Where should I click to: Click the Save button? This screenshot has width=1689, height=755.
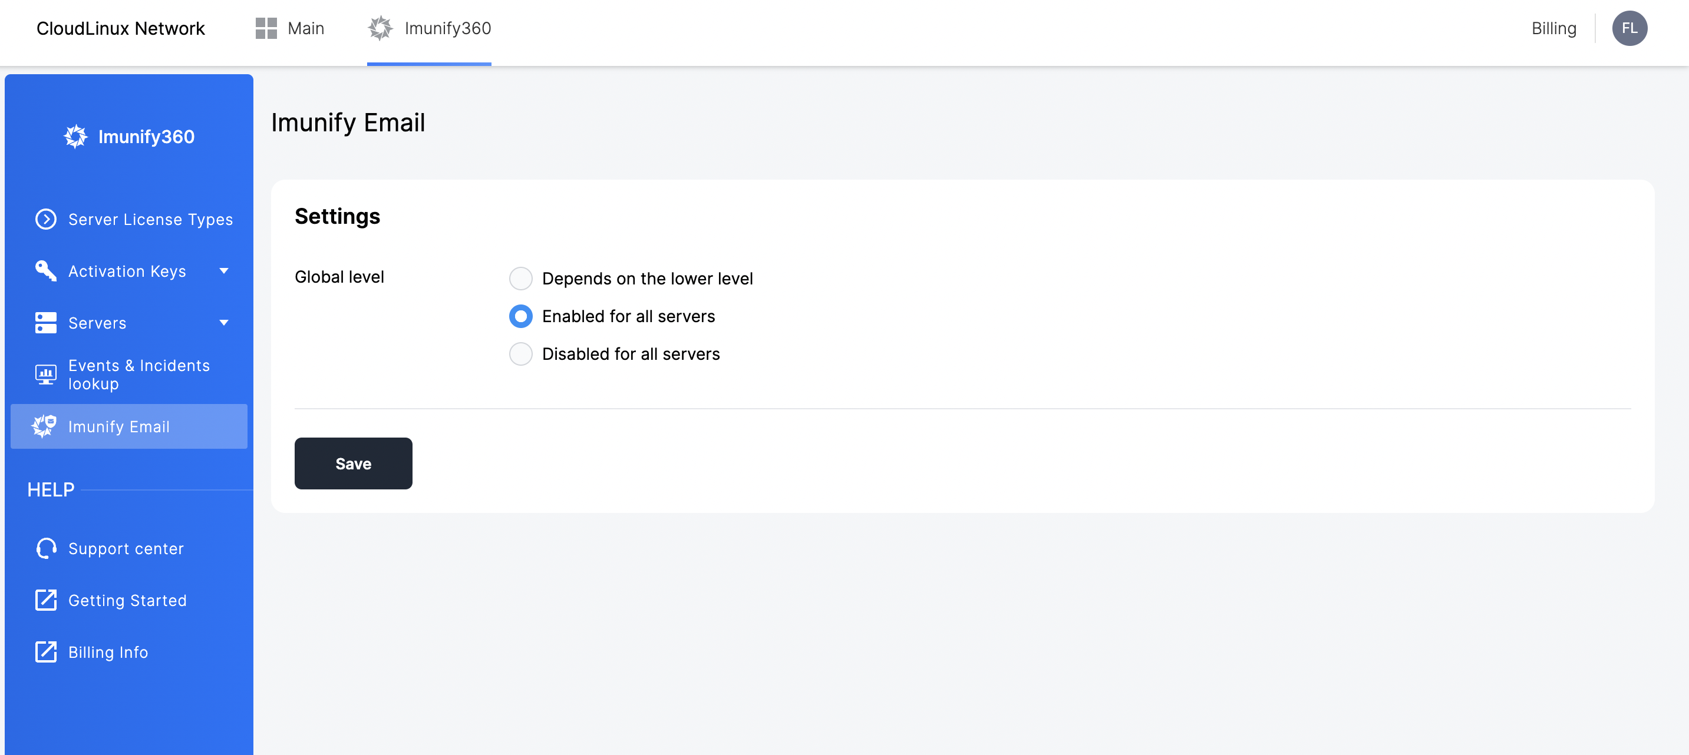(353, 463)
